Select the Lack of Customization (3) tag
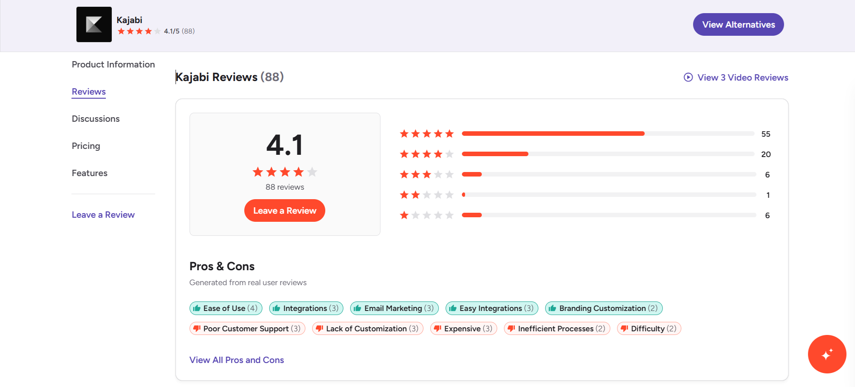This screenshot has height=387, width=855. click(x=368, y=329)
